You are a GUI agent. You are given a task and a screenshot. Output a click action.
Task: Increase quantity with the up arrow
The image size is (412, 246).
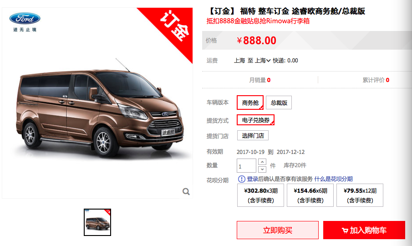click(262, 162)
